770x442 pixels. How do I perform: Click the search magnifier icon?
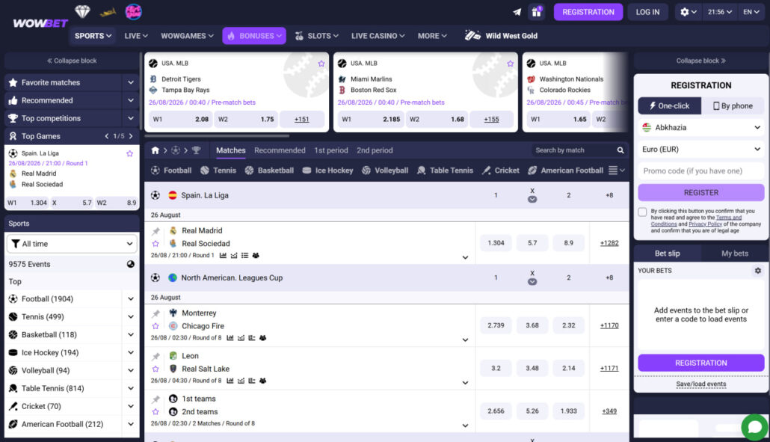click(x=620, y=150)
